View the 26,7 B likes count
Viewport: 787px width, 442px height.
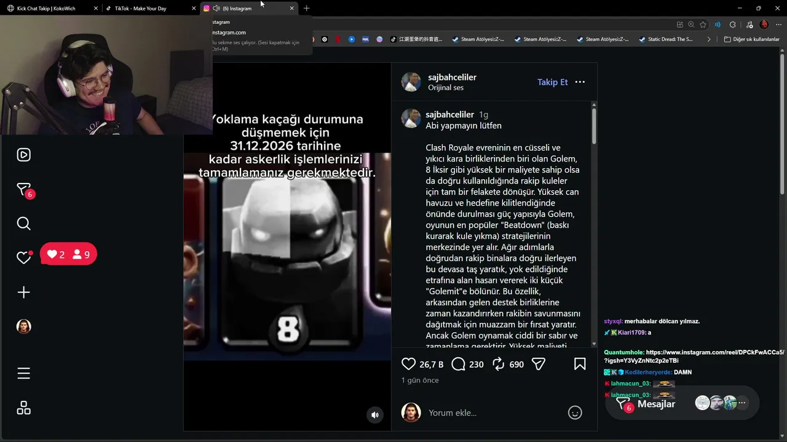pos(432,365)
